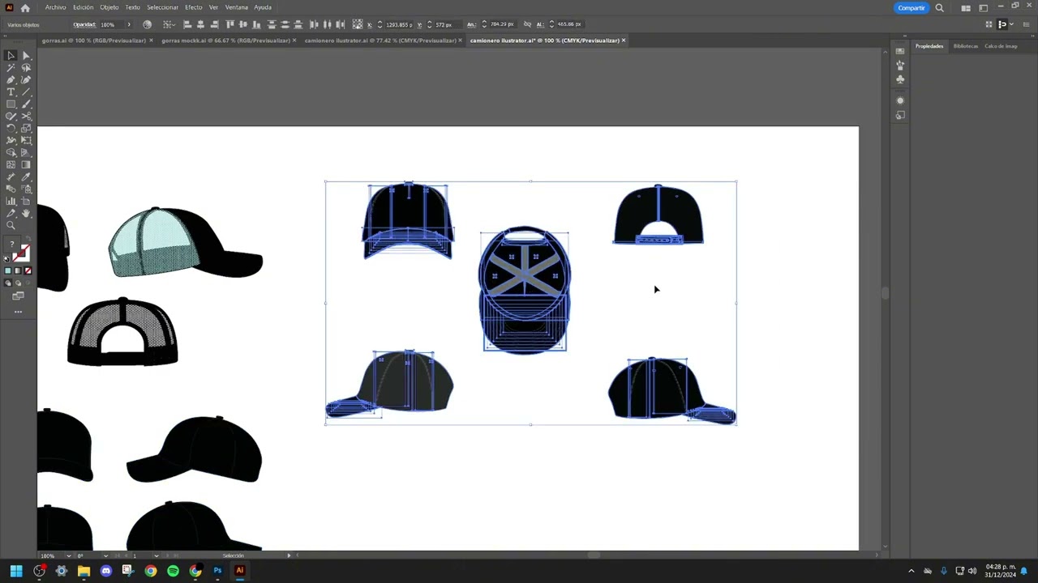Viewport: 1038px width, 583px height.
Task: Activate the Hand tool
Action: click(x=26, y=213)
